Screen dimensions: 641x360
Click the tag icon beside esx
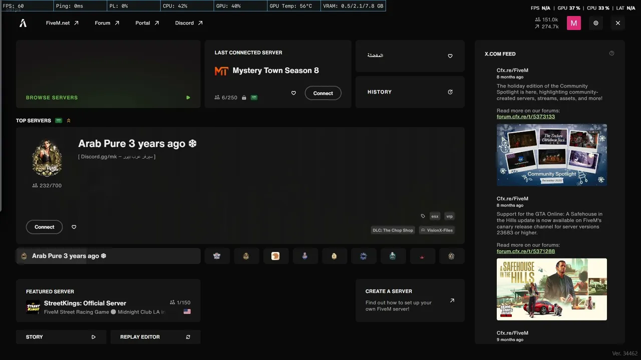coord(423,216)
